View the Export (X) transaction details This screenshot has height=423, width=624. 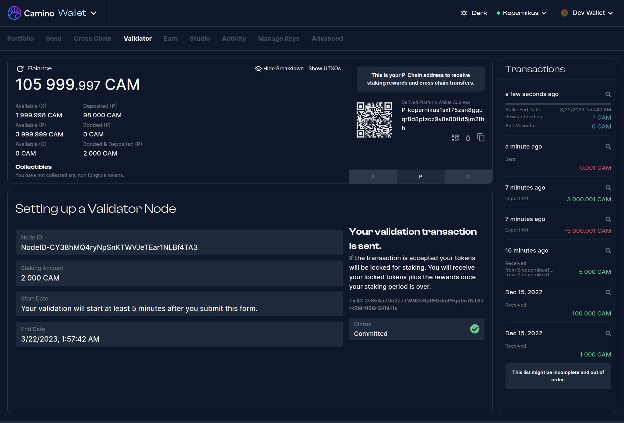[x=608, y=219]
